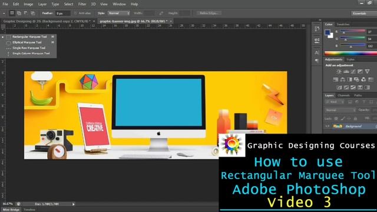Click the Refine Edge button

pyautogui.click(x=209, y=13)
